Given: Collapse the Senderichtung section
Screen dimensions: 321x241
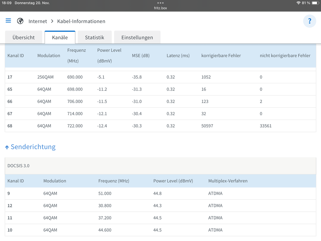Looking at the screenshot, I should pyautogui.click(x=33, y=147).
